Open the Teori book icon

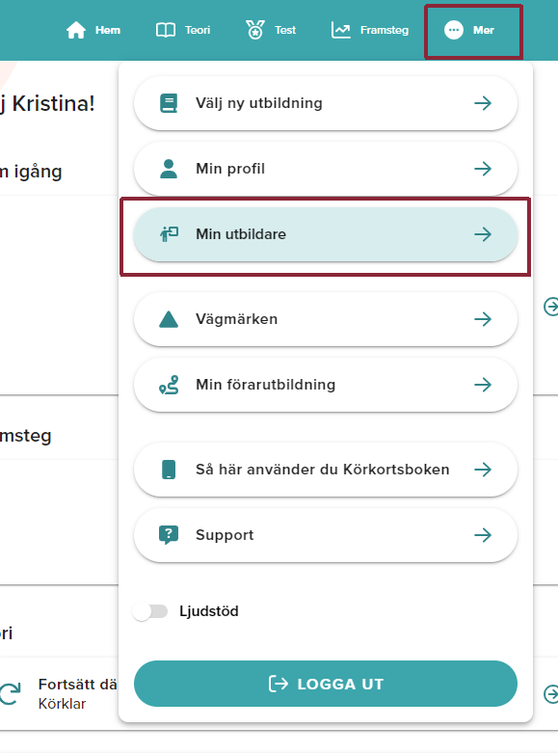pyautogui.click(x=166, y=30)
